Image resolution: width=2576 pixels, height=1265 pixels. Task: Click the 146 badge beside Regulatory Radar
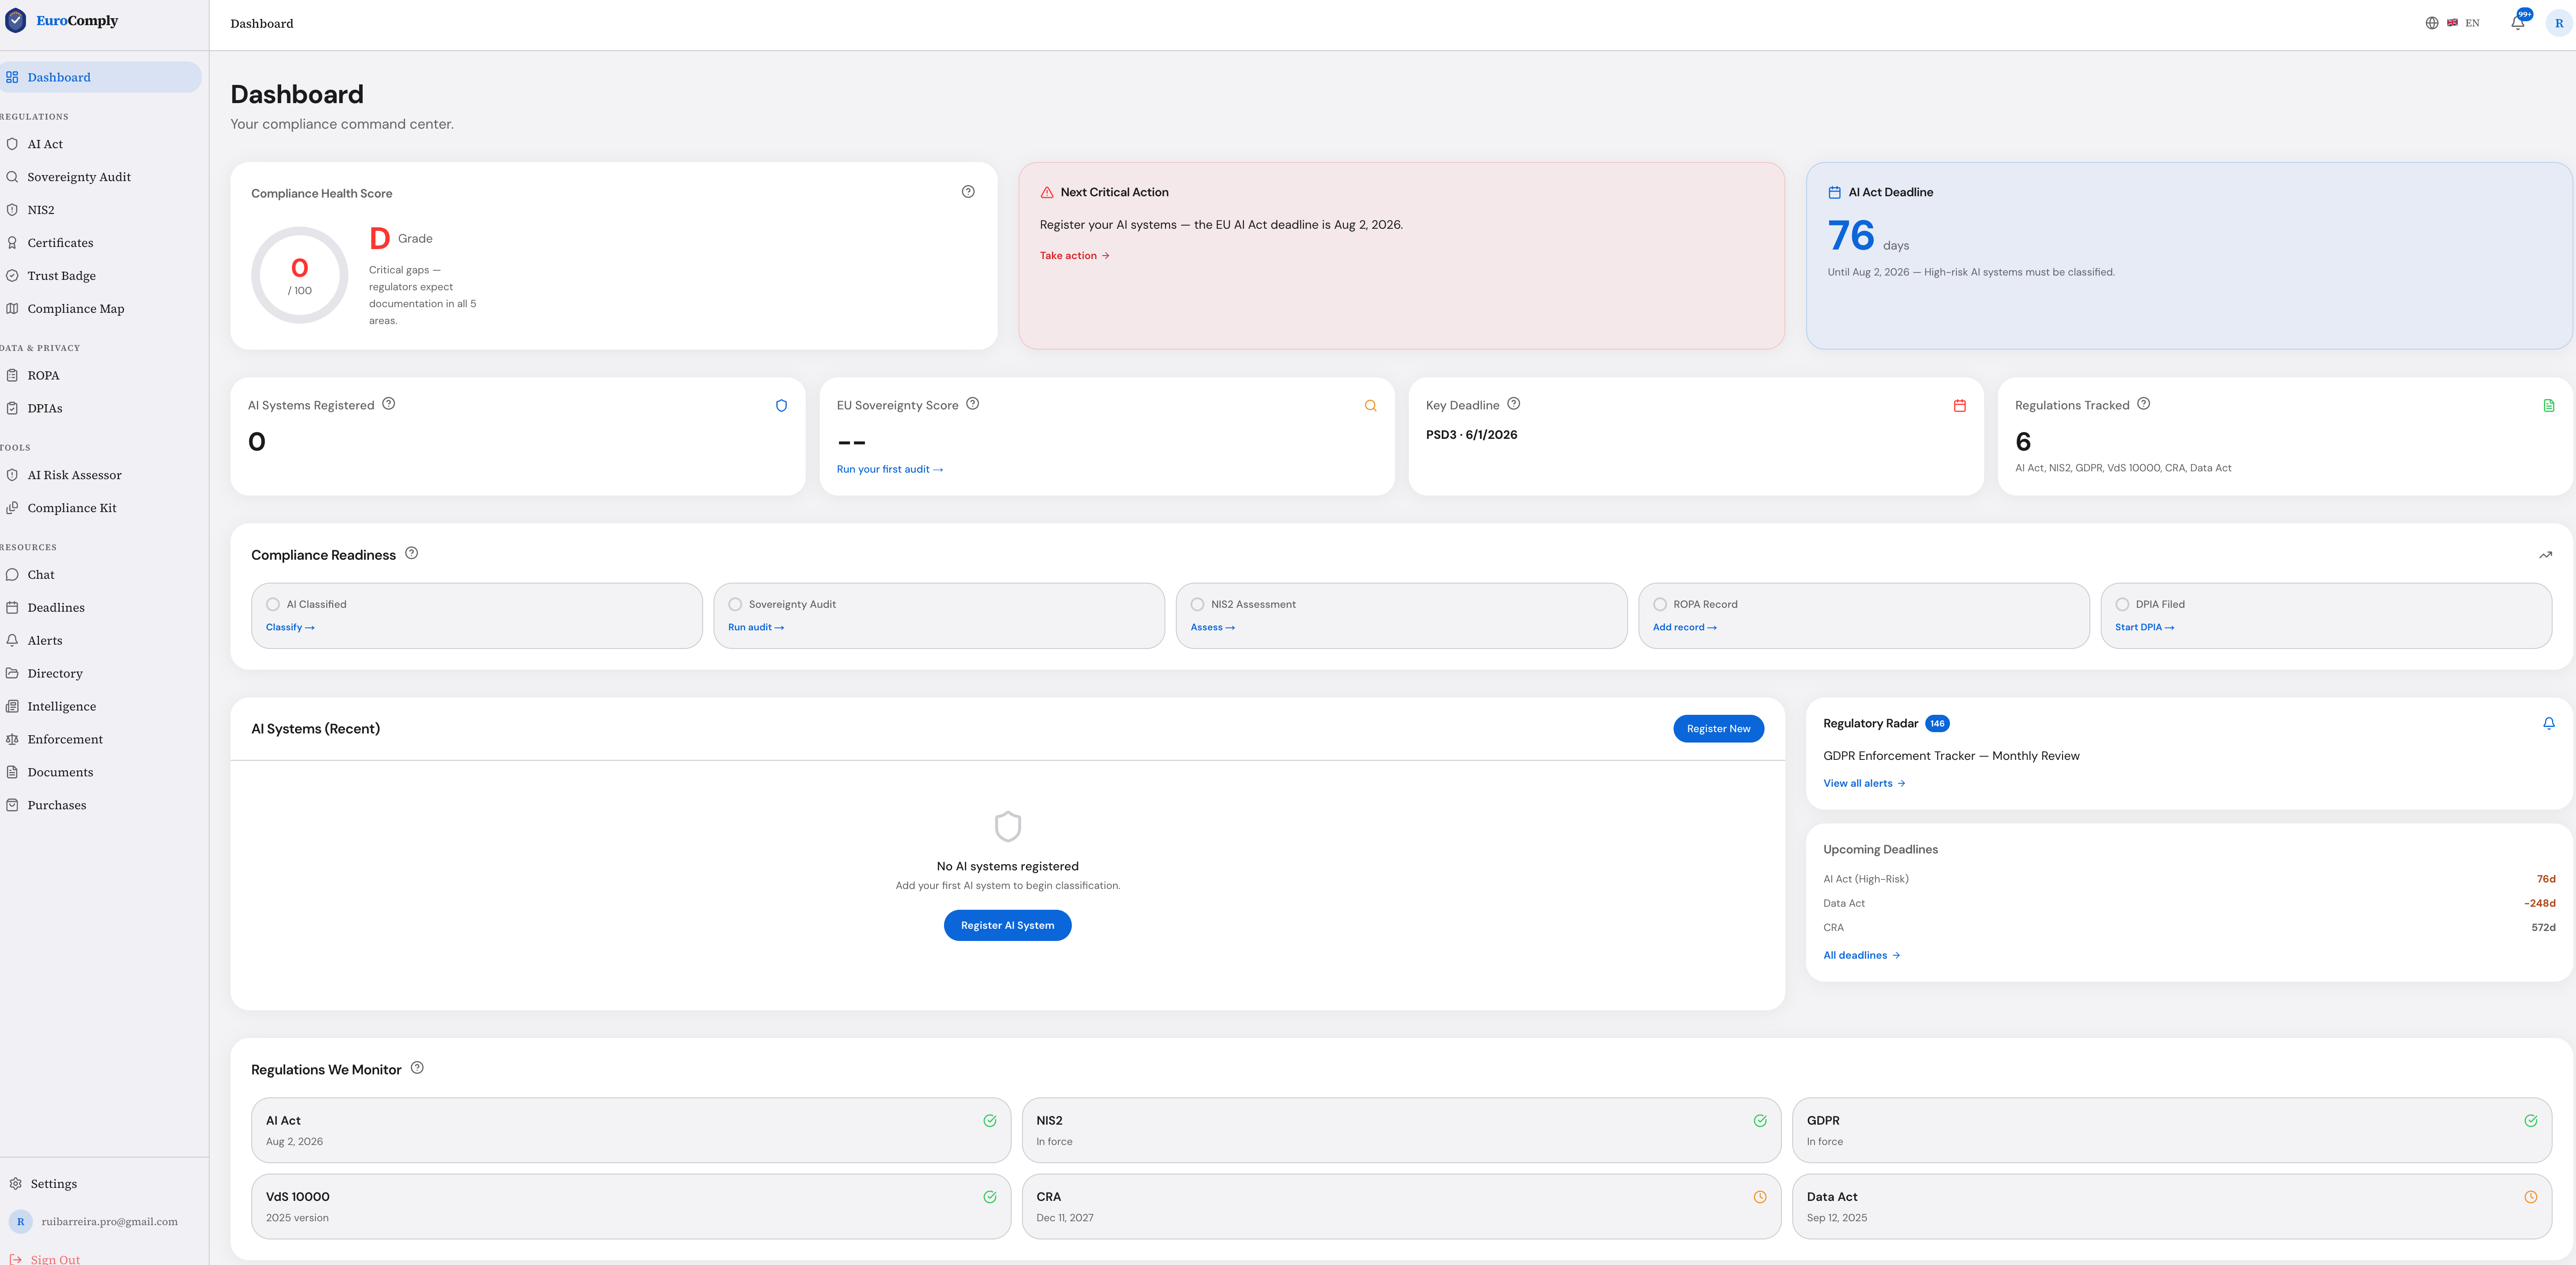coord(1937,724)
